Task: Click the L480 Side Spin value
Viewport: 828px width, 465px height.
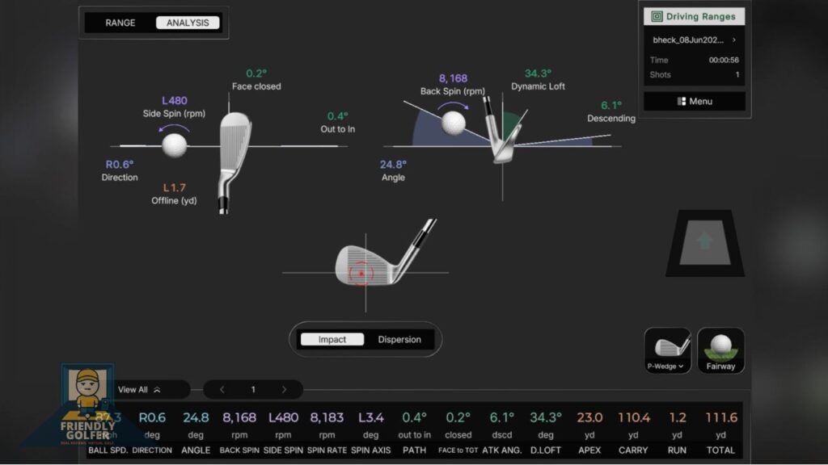Action: (x=175, y=101)
